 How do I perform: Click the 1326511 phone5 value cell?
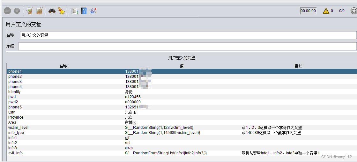coord(182,107)
